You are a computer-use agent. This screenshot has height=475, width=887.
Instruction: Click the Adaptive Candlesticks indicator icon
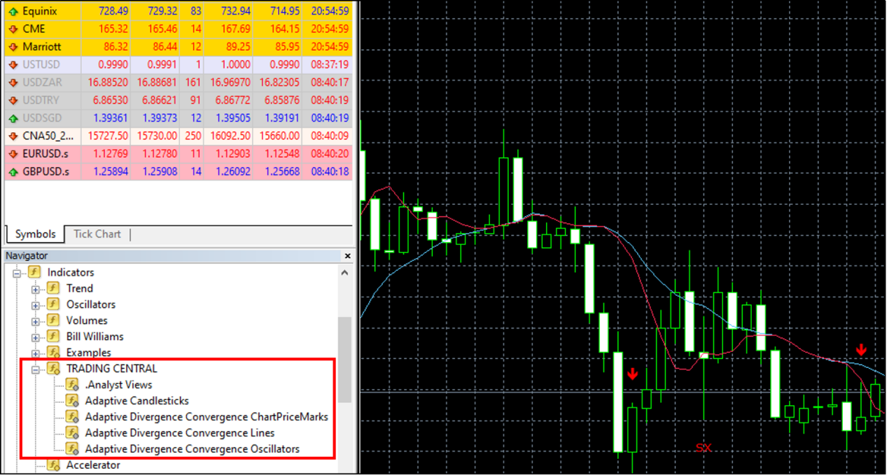[72, 401]
